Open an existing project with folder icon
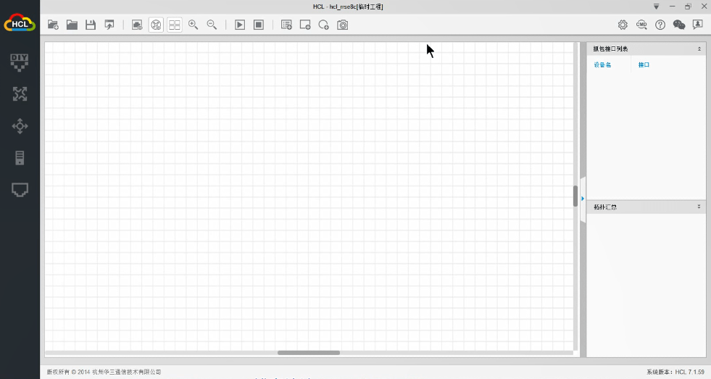Image resolution: width=711 pixels, height=379 pixels. click(x=72, y=25)
